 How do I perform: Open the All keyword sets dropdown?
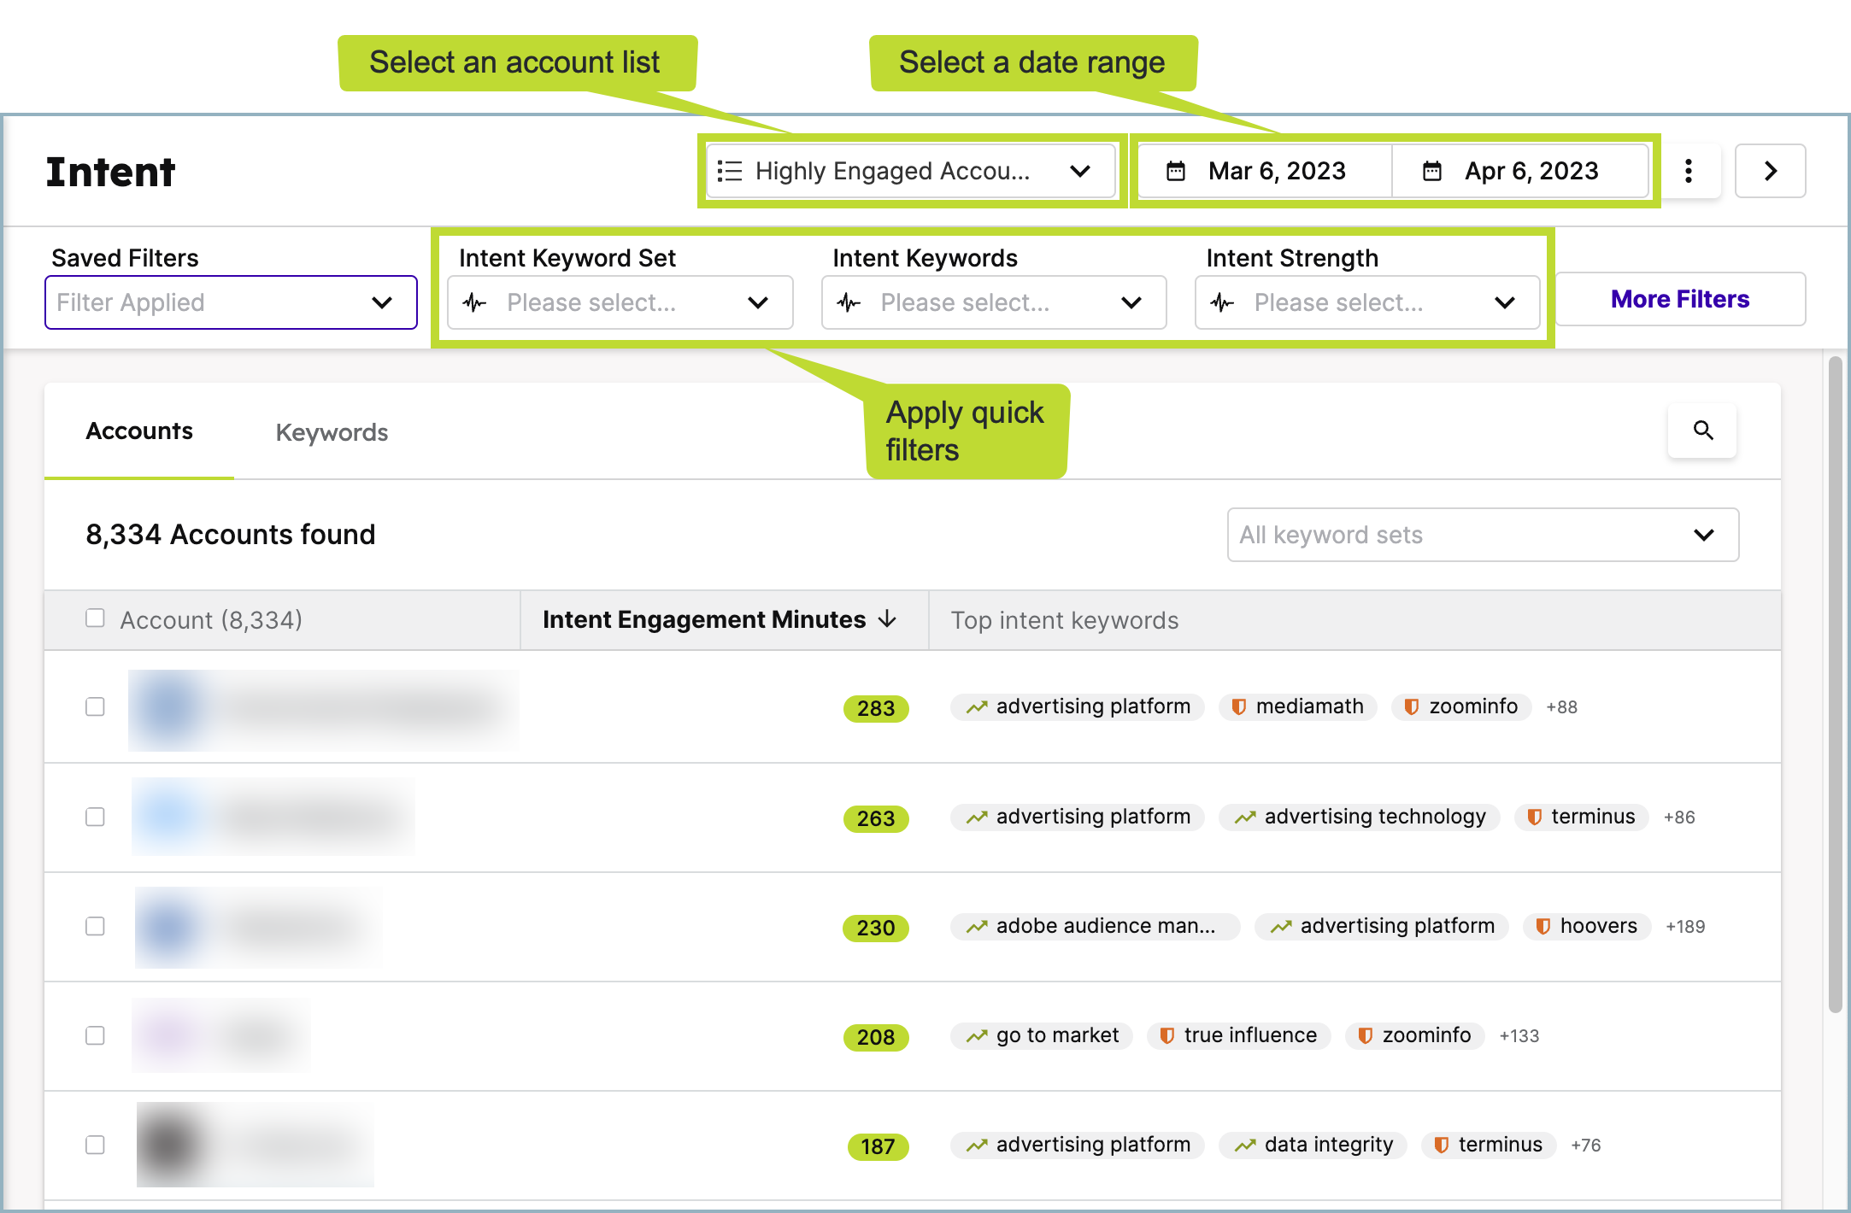point(1483,535)
